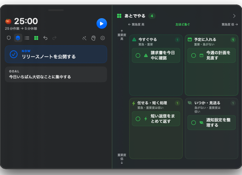Viewport: 242px width, 175px height.
Task: Click the 緊急・重要 subtitle
Action: coord(145,44)
